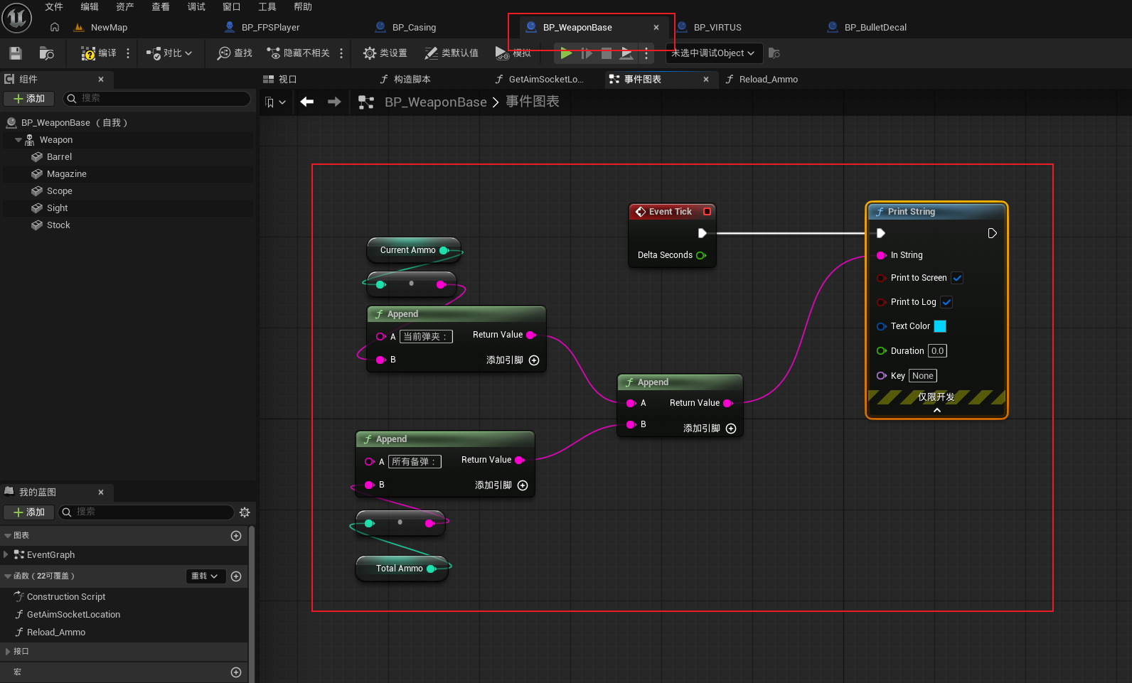Start 模拟 simulation
The width and height of the screenshot is (1132, 683).
[513, 53]
